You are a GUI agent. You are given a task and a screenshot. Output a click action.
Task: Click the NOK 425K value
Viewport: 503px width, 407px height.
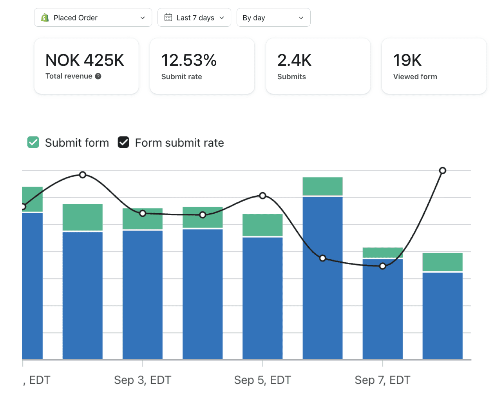[85, 60]
